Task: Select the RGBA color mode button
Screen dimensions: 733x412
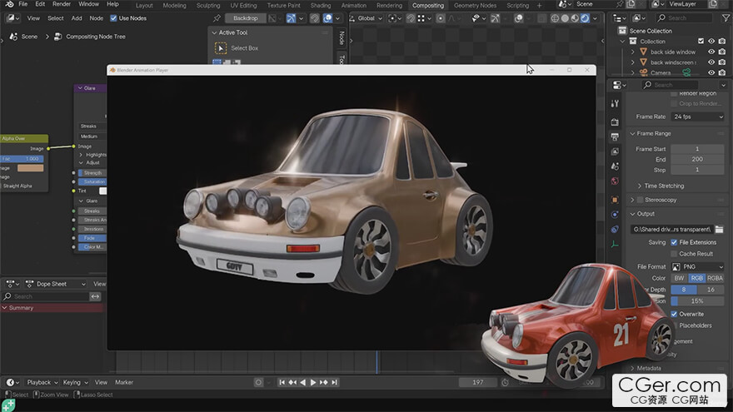Action: coord(715,278)
